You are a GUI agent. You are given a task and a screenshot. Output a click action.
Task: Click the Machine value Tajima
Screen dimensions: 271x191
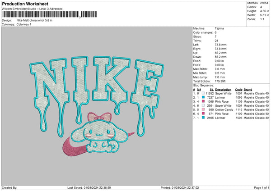pos(219,28)
